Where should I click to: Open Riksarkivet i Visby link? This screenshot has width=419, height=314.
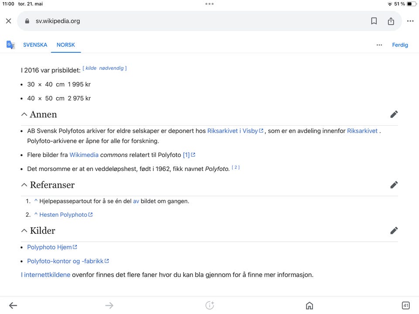point(235,131)
